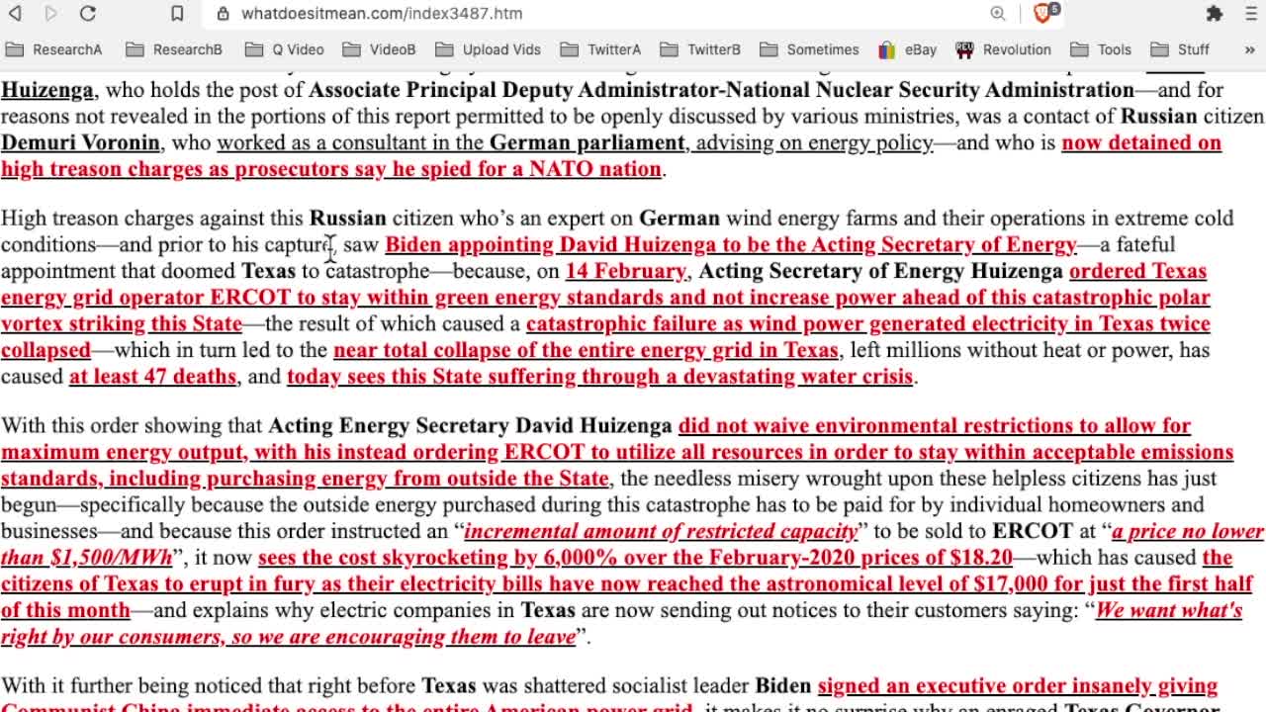Open the browser main menu
Viewport: 1266px width, 712px height.
click(1251, 14)
